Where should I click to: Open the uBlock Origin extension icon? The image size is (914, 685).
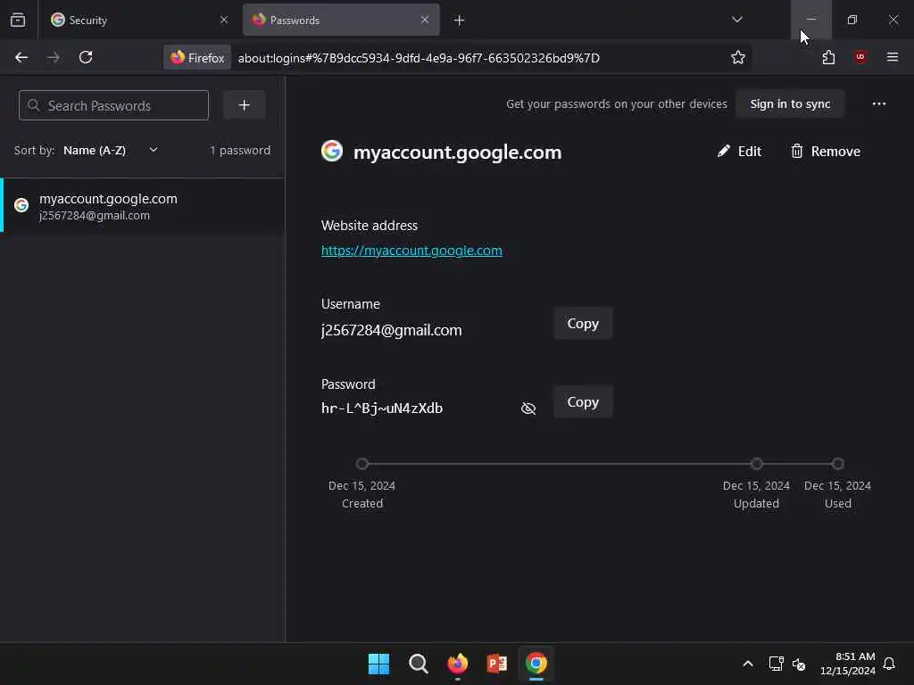tap(860, 57)
